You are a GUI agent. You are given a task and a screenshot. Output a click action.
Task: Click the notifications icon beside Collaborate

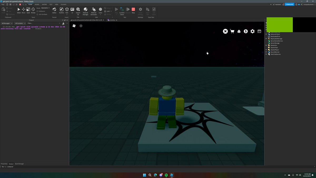pos(283,4)
